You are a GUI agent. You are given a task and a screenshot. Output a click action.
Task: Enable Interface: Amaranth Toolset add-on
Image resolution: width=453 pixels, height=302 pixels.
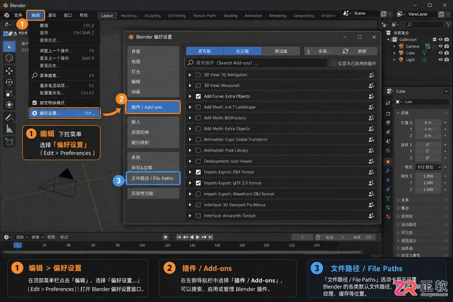pos(198,216)
